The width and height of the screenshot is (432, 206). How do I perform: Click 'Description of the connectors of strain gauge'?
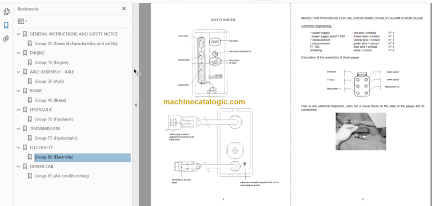pos(330,57)
